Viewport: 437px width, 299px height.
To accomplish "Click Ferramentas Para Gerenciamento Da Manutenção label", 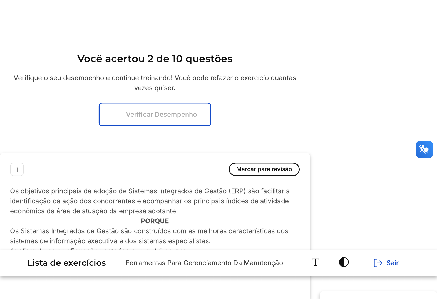I will pyautogui.click(x=204, y=263).
